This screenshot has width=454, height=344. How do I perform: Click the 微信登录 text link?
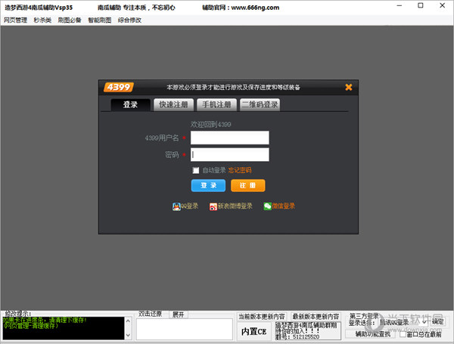coord(284,206)
